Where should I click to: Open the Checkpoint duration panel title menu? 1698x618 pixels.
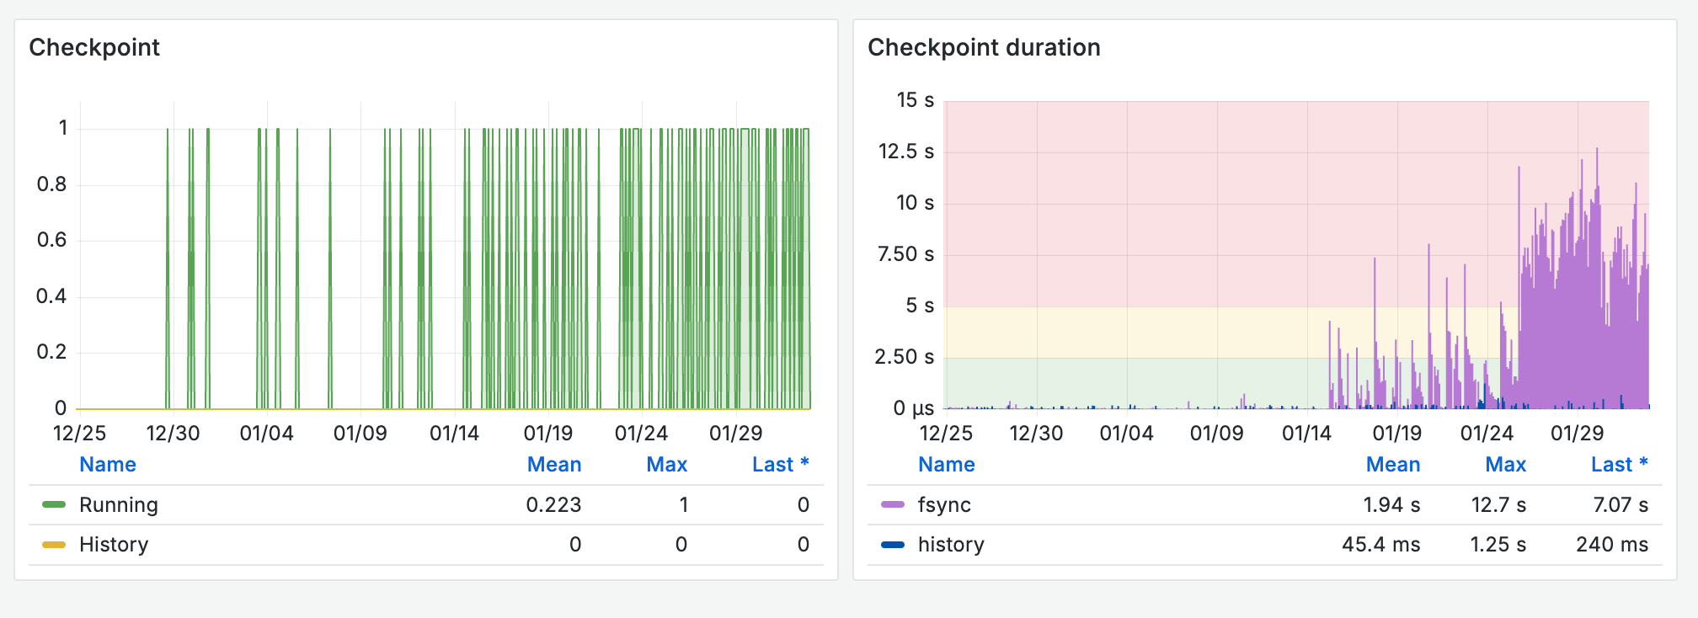click(x=983, y=47)
